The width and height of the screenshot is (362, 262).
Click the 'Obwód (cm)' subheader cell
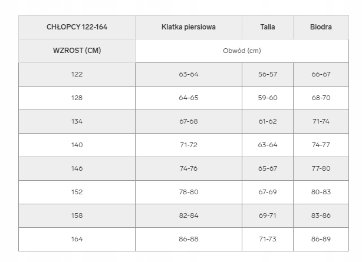coord(242,51)
